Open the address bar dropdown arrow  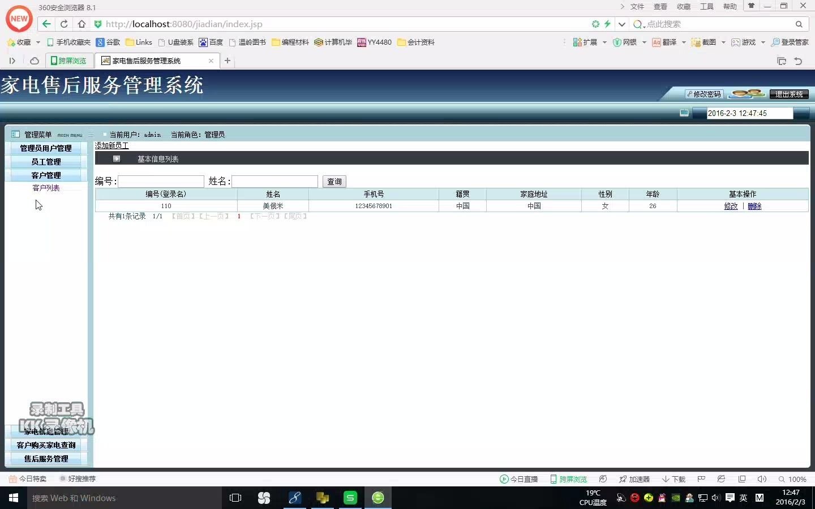click(621, 24)
